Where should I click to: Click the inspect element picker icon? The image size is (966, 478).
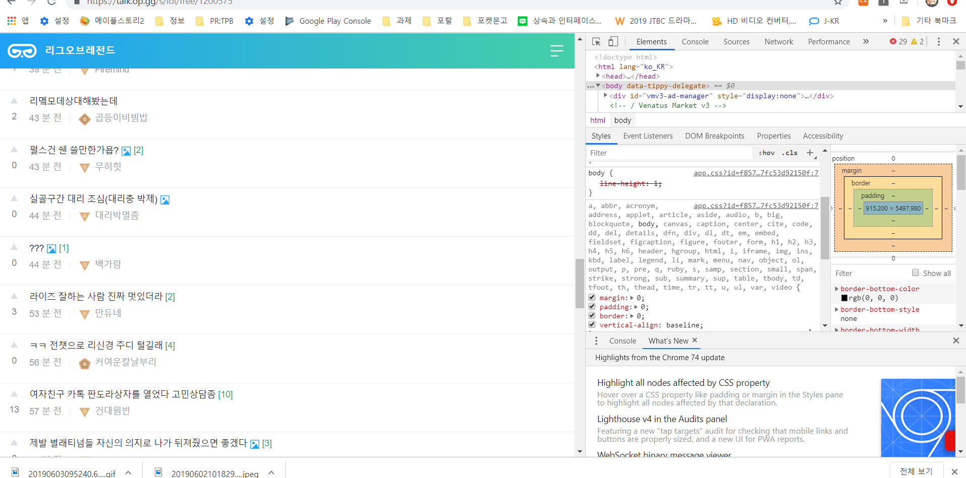(596, 42)
